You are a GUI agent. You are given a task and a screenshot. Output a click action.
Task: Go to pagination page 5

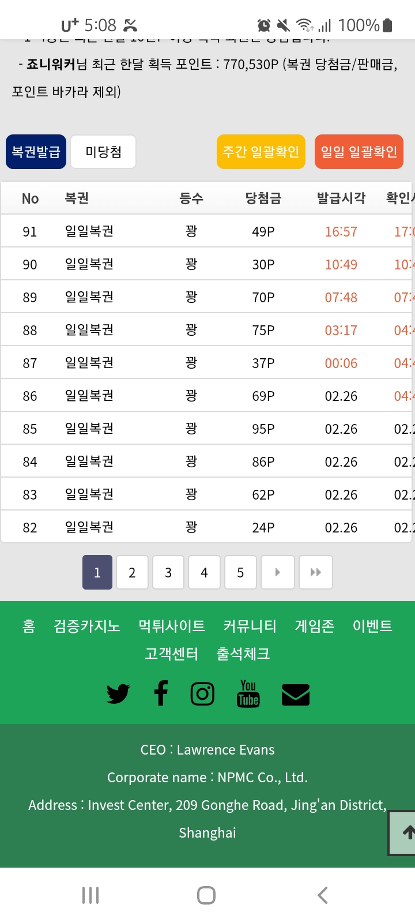pos(240,572)
